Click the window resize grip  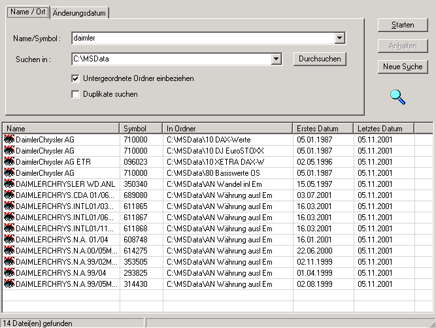tap(432, 324)
